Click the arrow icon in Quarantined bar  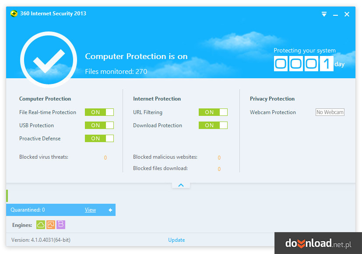[110, 210]
